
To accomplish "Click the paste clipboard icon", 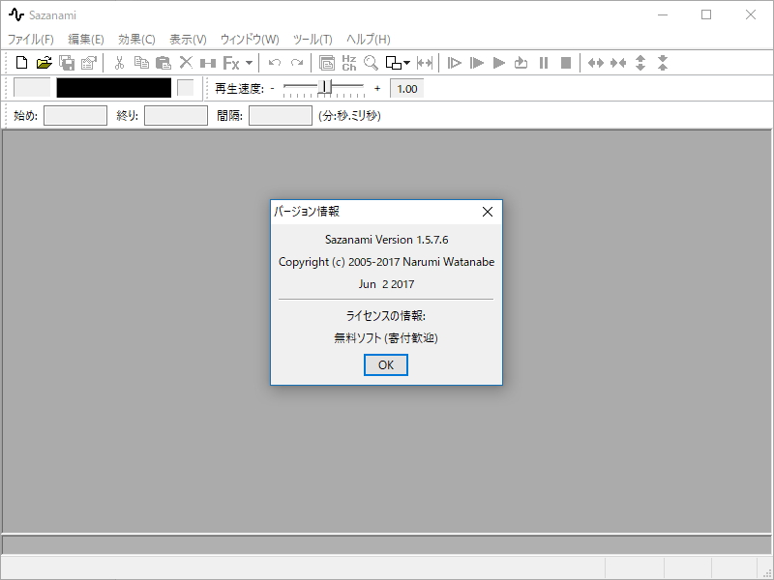I will tap(164, 63).
